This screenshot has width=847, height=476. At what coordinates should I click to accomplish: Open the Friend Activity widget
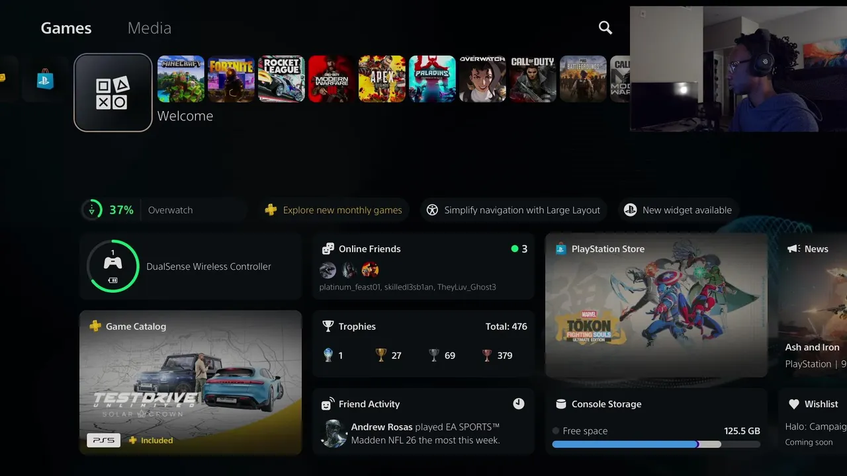coord(423,422)
